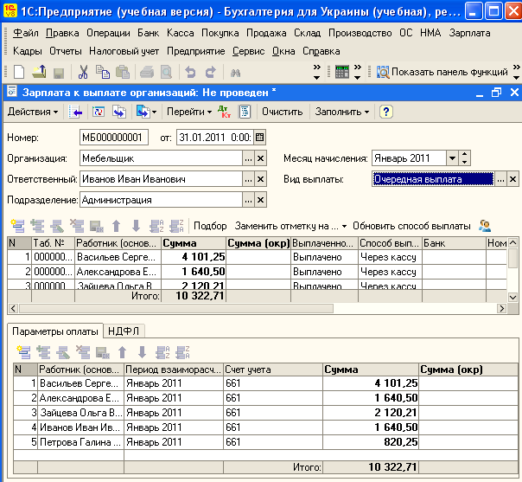Click the refresh icon in document toolbar

click(x=99, y=112)
